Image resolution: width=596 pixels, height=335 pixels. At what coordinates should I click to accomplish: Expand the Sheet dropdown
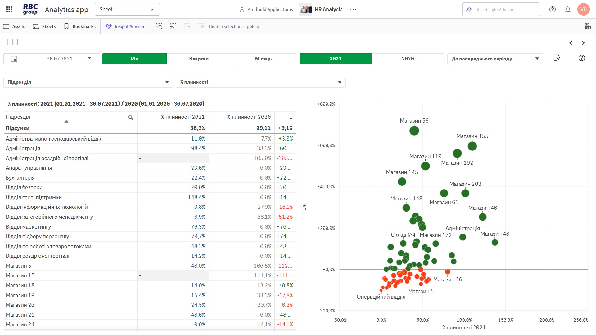tap(127, 9)
